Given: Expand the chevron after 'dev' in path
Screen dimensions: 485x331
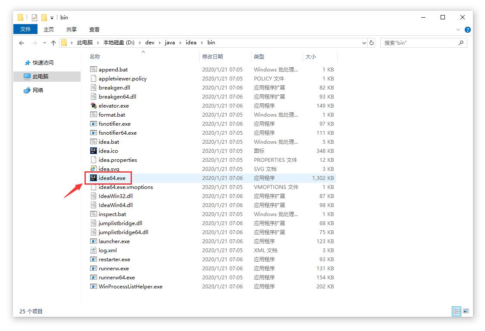Looking at the screenshot, I should pyautogui.click(x=160, y=43).
